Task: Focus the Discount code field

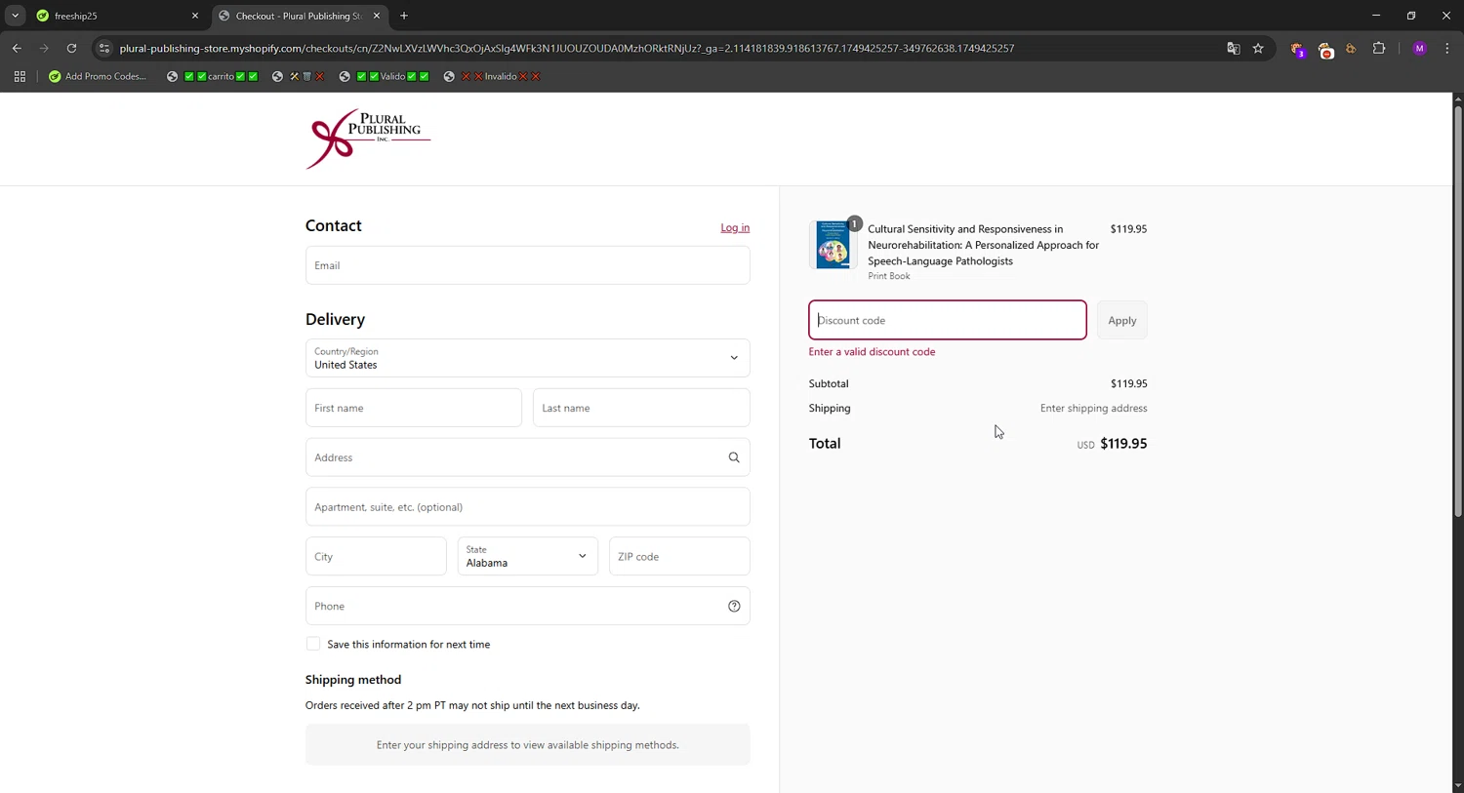Action: (x=948, y=320)
